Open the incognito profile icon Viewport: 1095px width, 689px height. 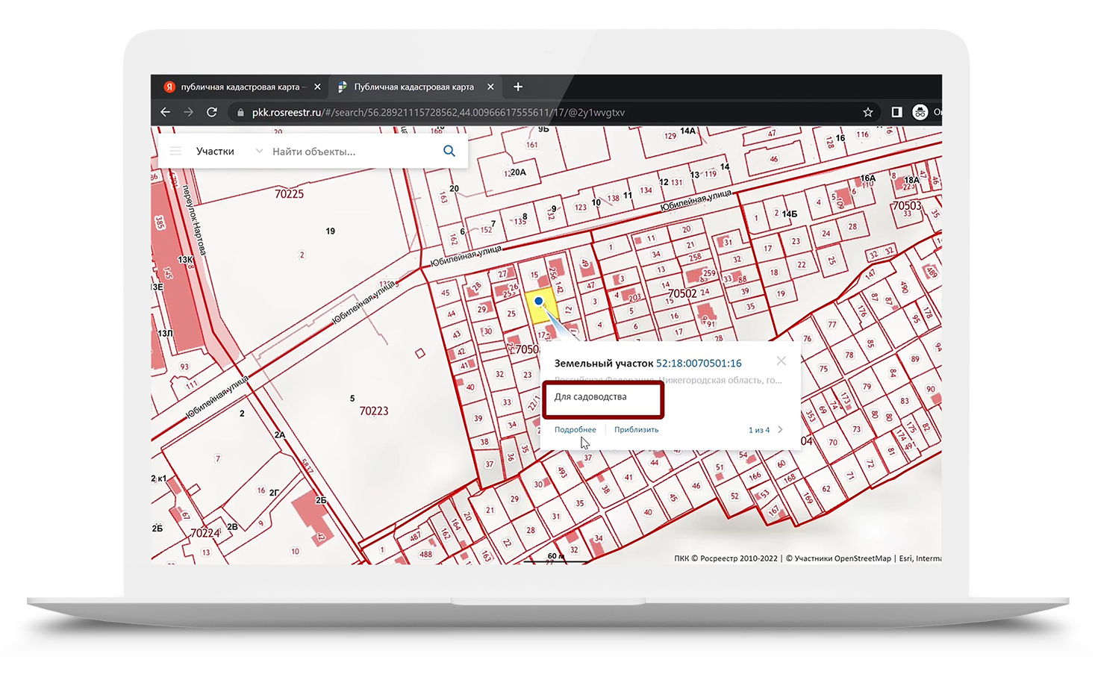920,112
